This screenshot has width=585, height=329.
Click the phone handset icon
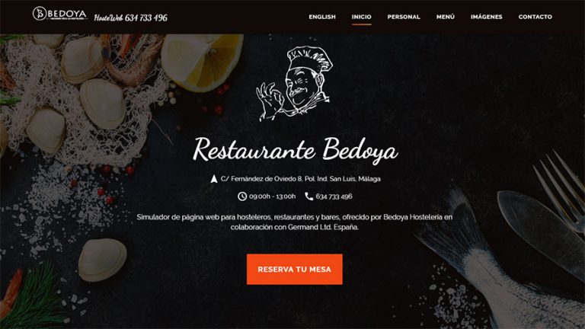(309, 196)
